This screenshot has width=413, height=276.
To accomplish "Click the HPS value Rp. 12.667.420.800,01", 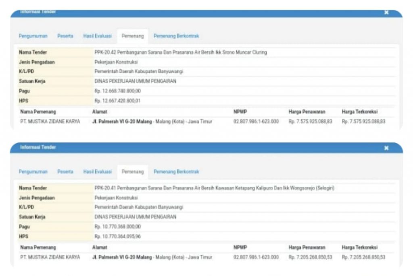I will [117, 101].
